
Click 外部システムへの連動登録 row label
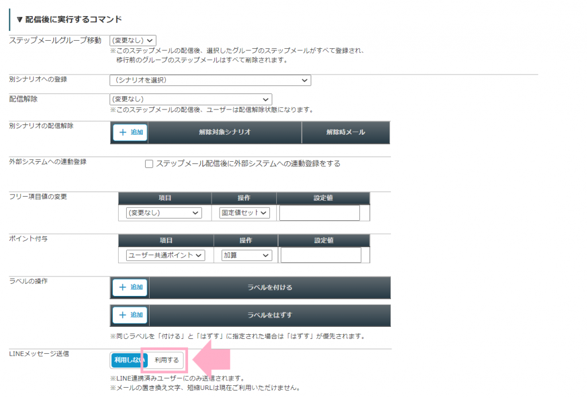[48, 162]
